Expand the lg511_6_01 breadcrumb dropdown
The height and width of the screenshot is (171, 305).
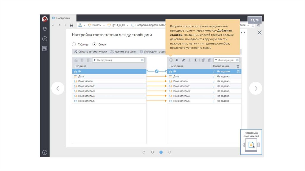[127, 25]
